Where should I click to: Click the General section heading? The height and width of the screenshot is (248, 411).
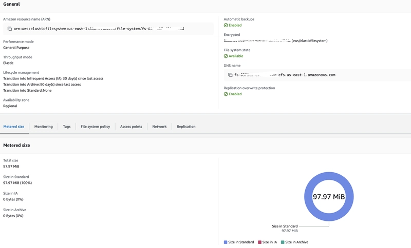11,4
